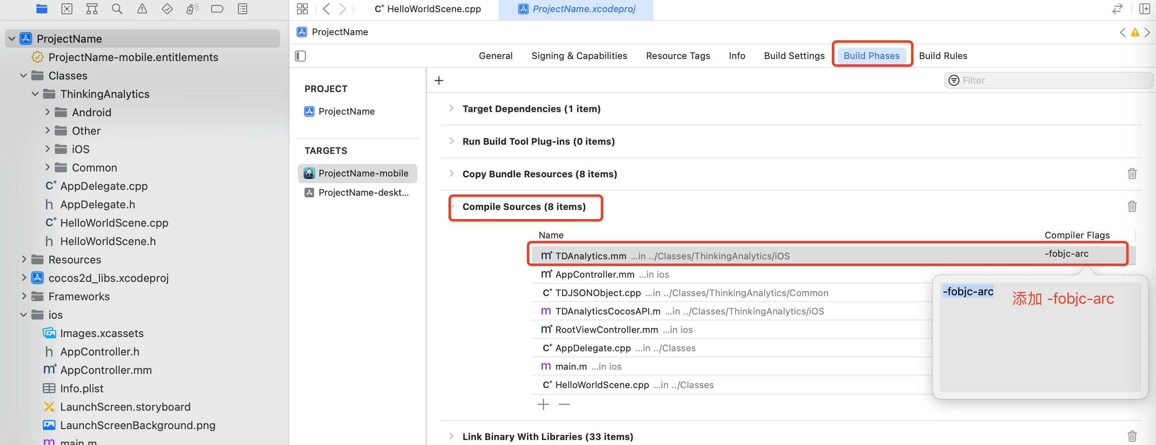Screen dimensions: 1156x445
Task: Add a source file with plus below list
Action: 543,404
